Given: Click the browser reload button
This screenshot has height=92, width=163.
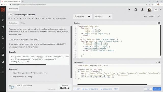Looking at the screenshot, I should point(7,5).
